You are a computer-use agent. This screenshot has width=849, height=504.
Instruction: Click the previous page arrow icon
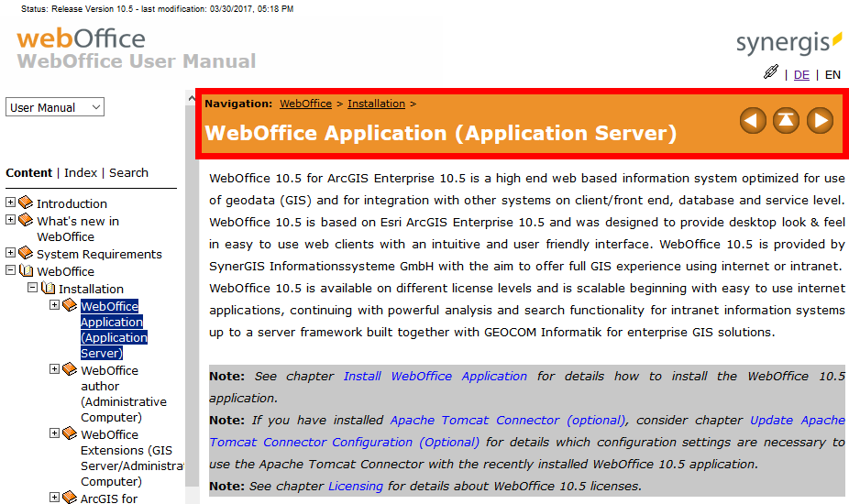(753, 120)
